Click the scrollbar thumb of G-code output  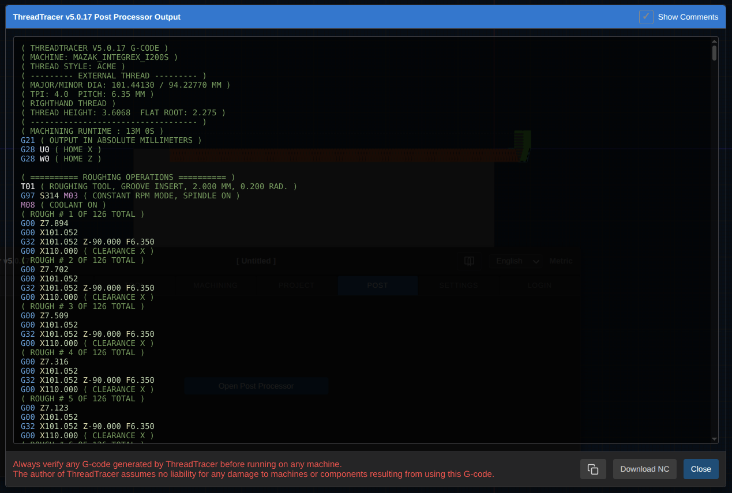[715, 53]
